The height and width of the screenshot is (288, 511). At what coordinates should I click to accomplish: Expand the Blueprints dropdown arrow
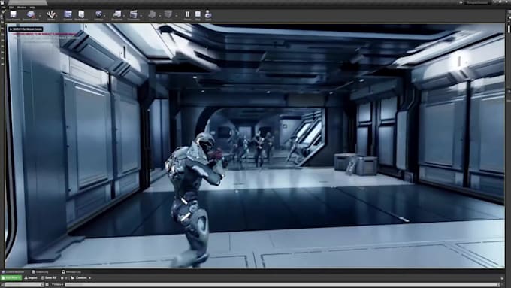click(124, 15)
